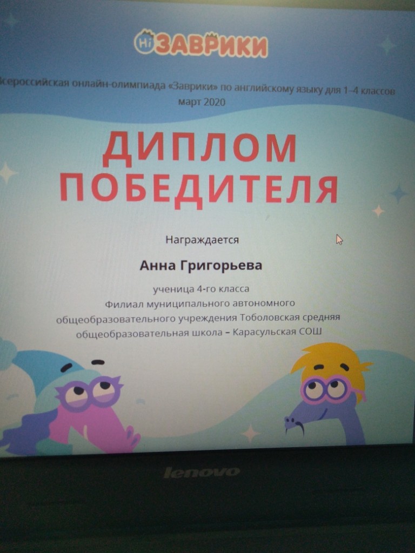Click the word Награждается

[x=202, y=238]
